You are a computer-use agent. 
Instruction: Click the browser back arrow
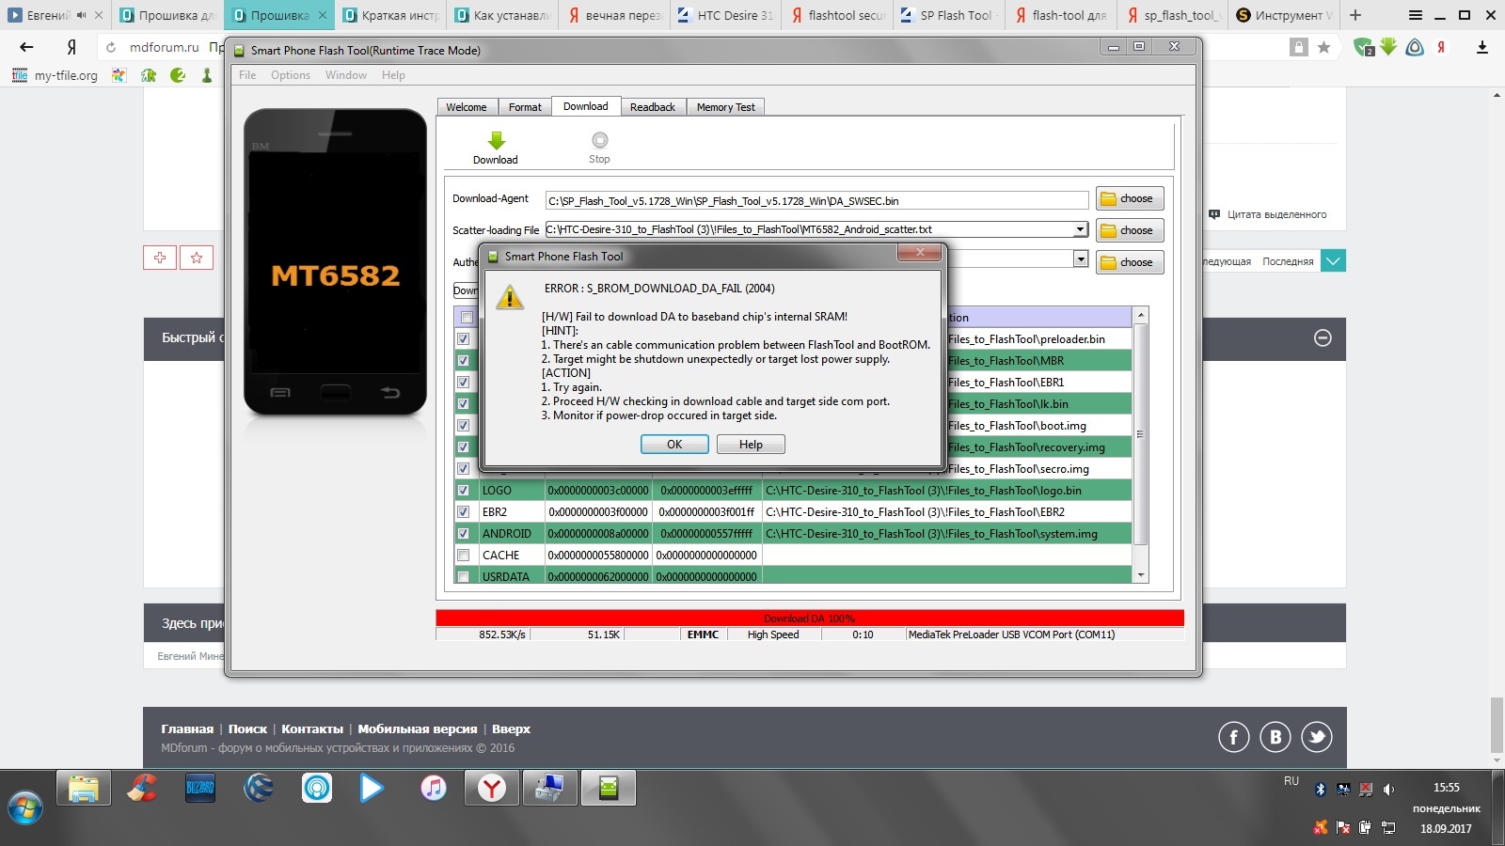[26, 47]
